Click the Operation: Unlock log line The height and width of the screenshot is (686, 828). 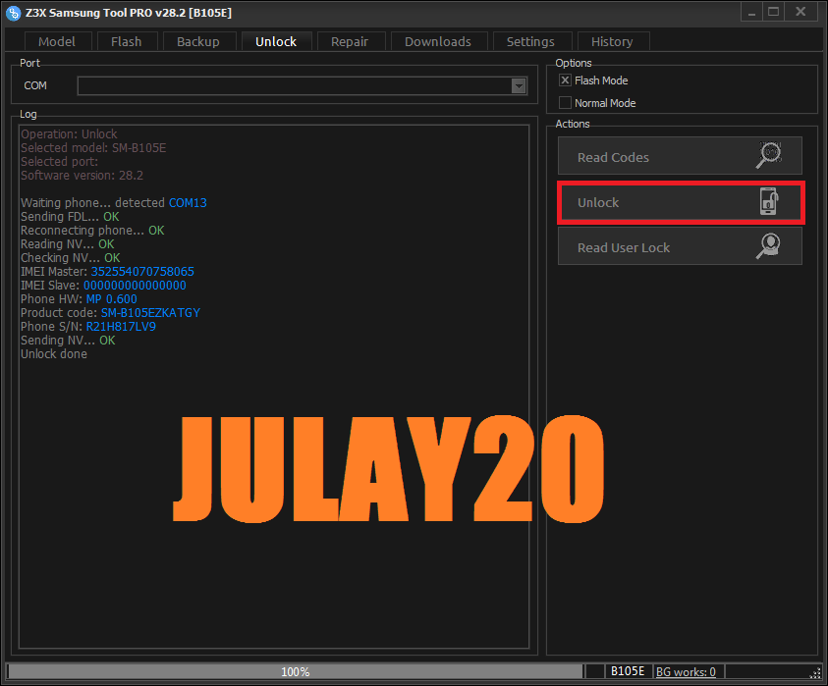(x=69, y=134)
